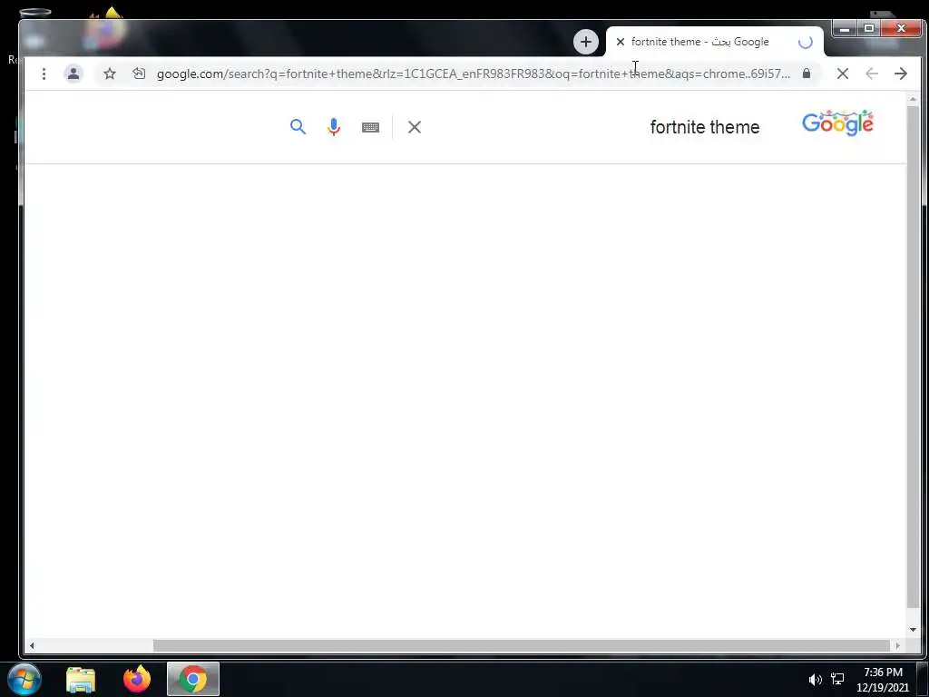929x697 pixels.
Task: Click the Chrome taskbar button
Action: point(193,679)
